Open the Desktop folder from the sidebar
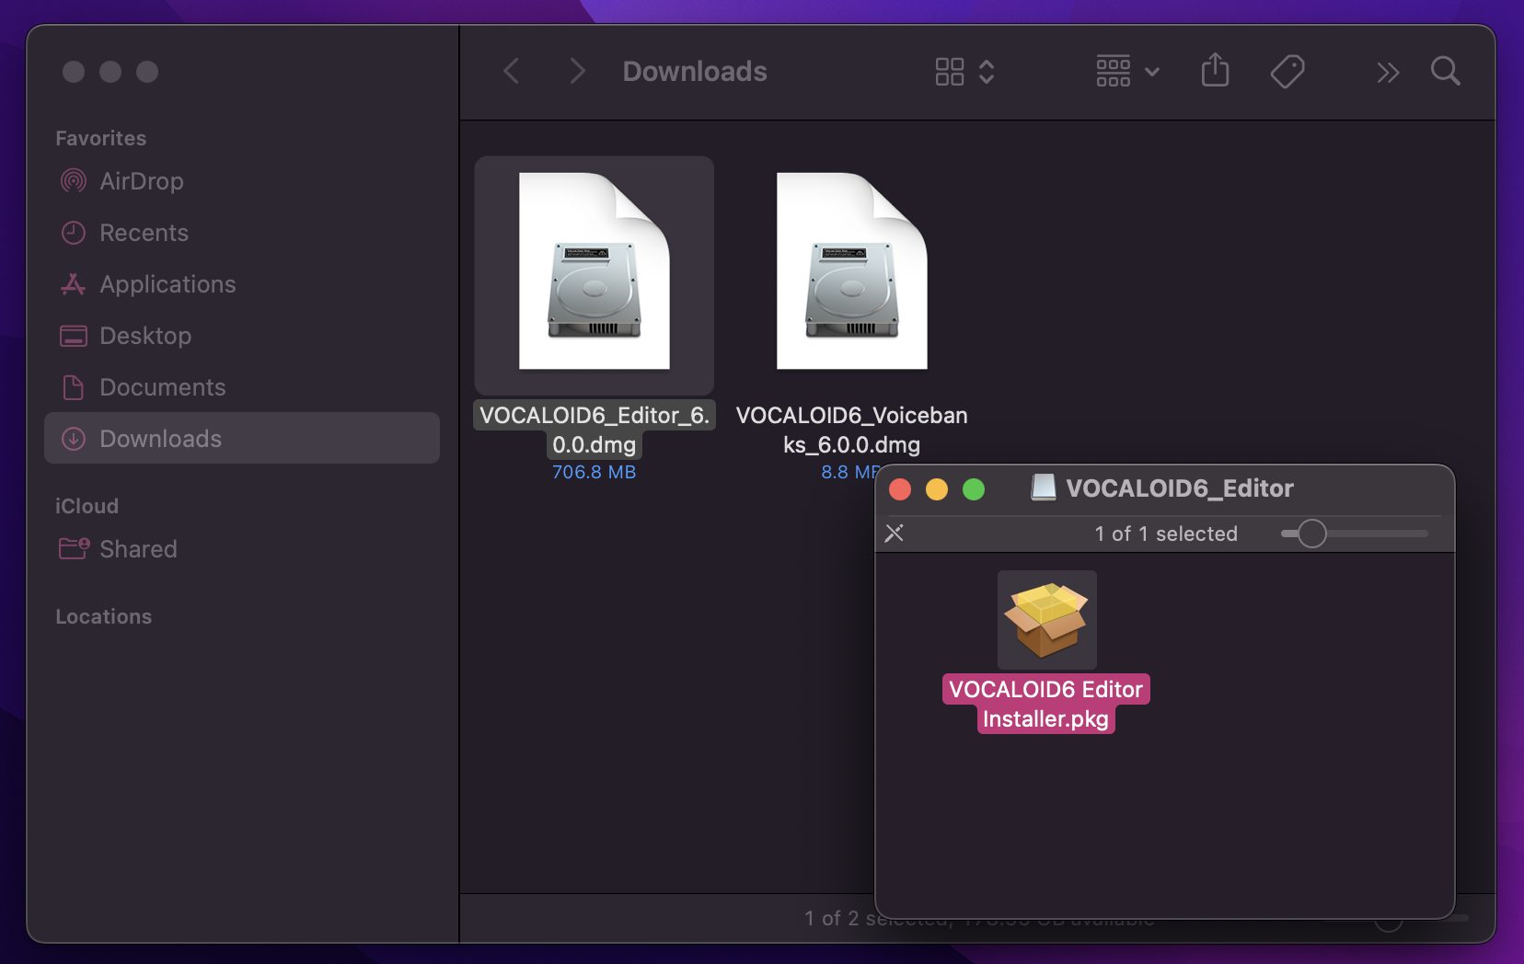 tap(144, 336)
